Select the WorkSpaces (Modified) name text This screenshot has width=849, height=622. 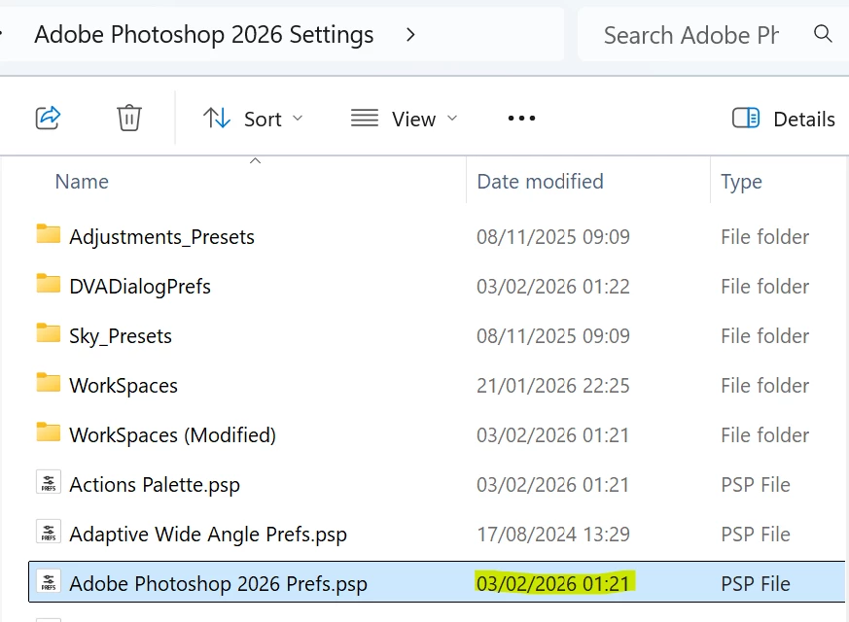(173, 435)
